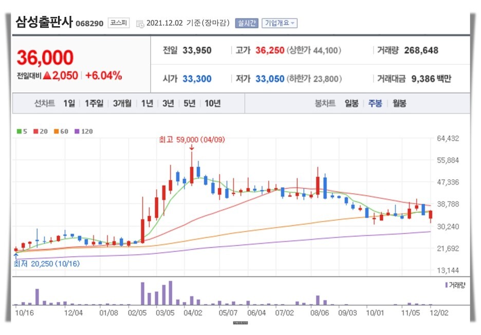
Task: Click the 64,432 price axis label
Action: click(448, 139)
